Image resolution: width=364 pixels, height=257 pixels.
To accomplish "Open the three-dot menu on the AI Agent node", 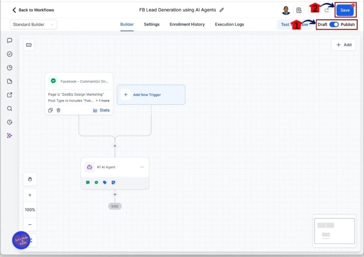I will (142, 167).
